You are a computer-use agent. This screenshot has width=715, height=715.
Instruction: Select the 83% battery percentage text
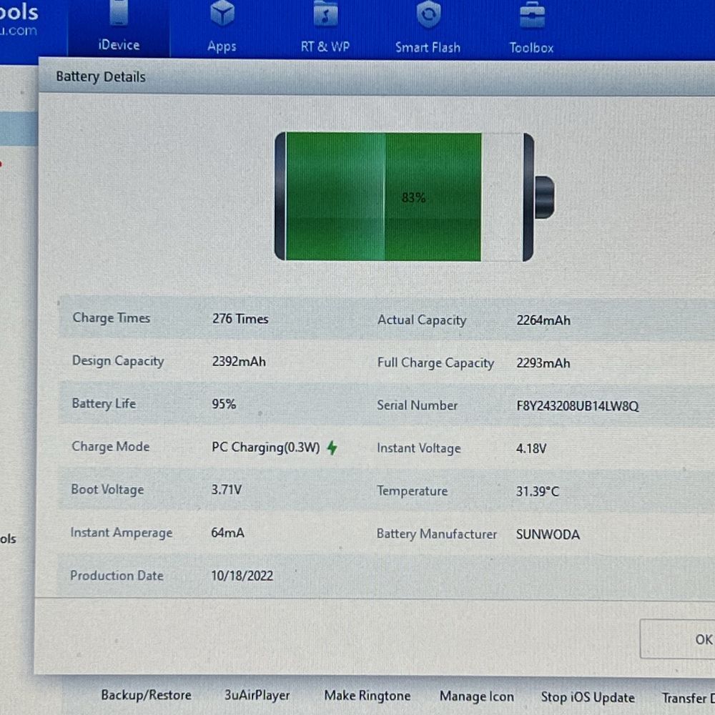point(413,197)
